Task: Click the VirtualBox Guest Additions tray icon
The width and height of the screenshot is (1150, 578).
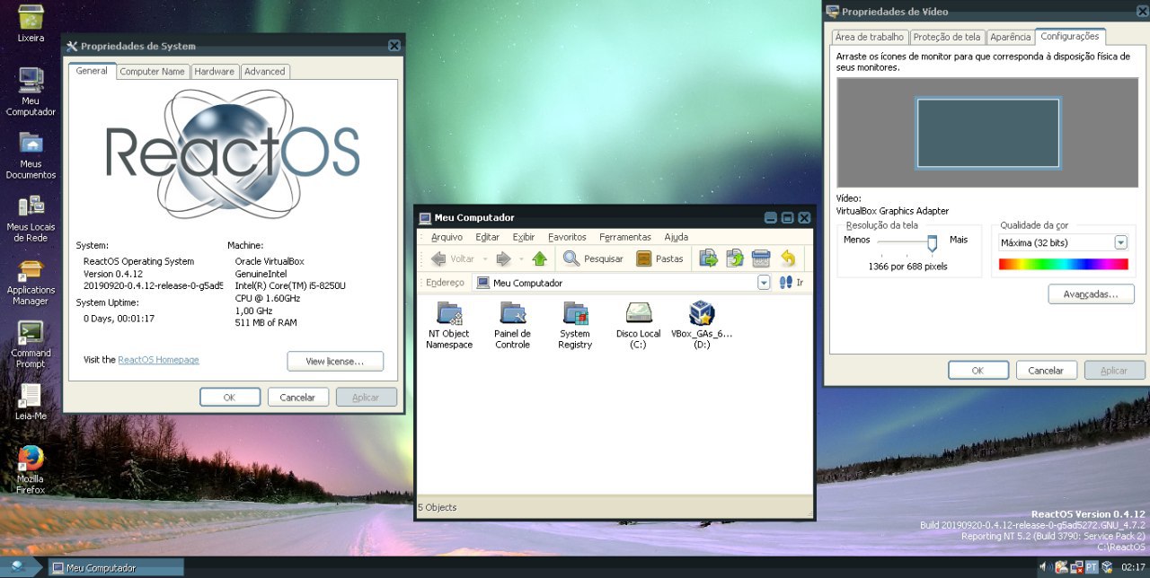Action: pos(1108,567)
